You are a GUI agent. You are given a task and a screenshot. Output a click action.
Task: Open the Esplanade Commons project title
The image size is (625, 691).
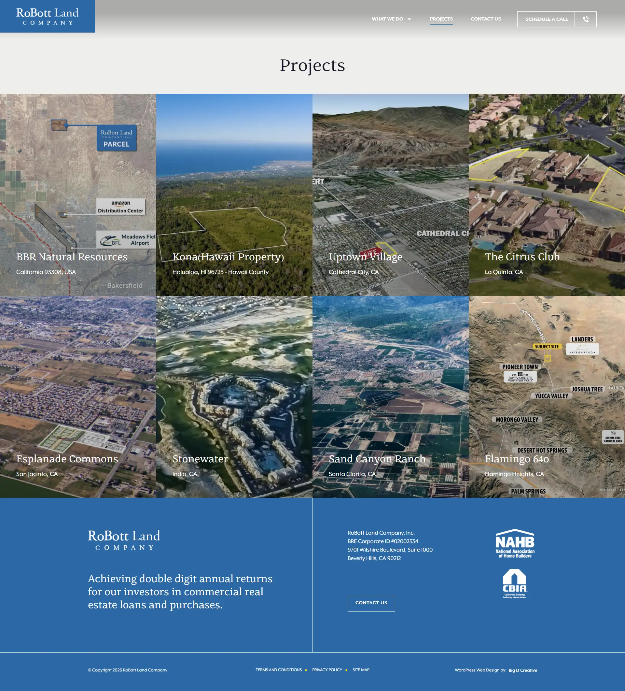click(67, 459)
